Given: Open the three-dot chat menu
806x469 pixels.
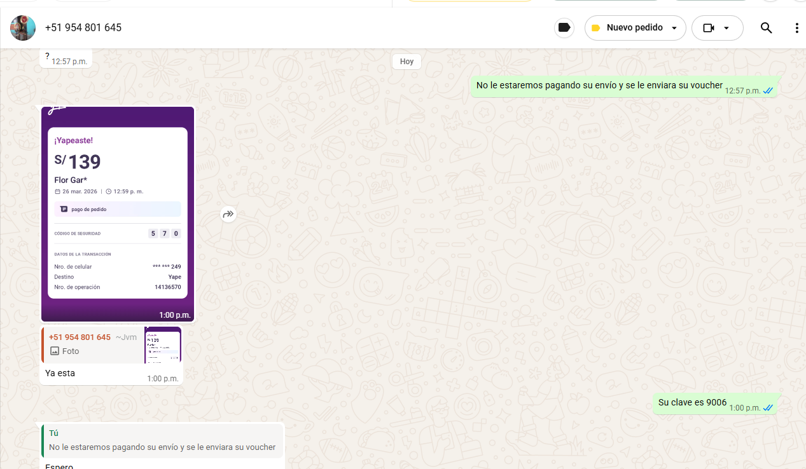Looking at the screenshot, I should click(796, 28).
